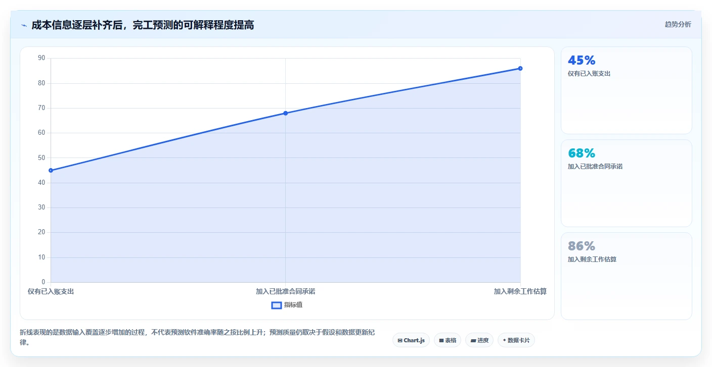Screen dimensions: 712x367
Task: Click the 86% value card
Action: point(626,276)
